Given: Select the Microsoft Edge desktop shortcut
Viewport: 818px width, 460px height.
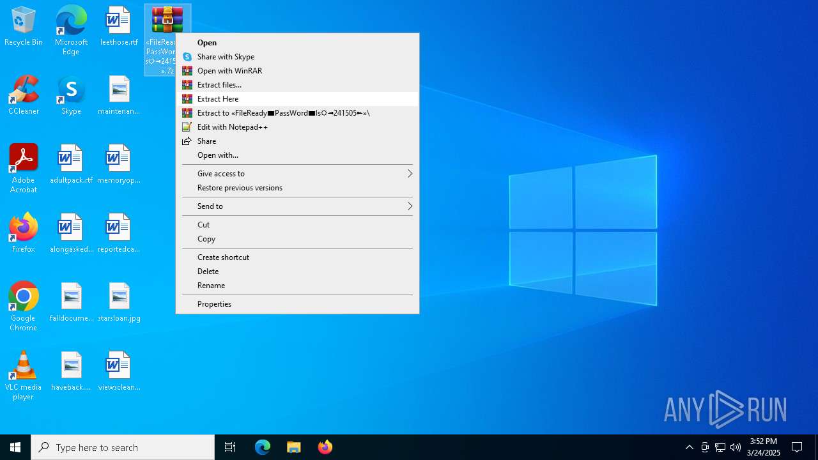Looking at the screenshot, I should pyautogui.click(x=71, y=31).
